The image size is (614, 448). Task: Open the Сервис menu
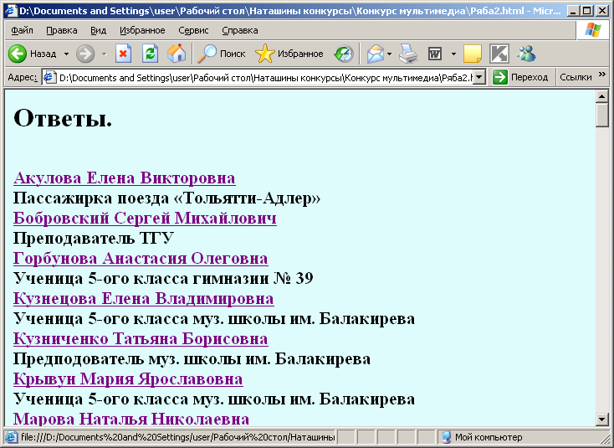tap(193, 30)
